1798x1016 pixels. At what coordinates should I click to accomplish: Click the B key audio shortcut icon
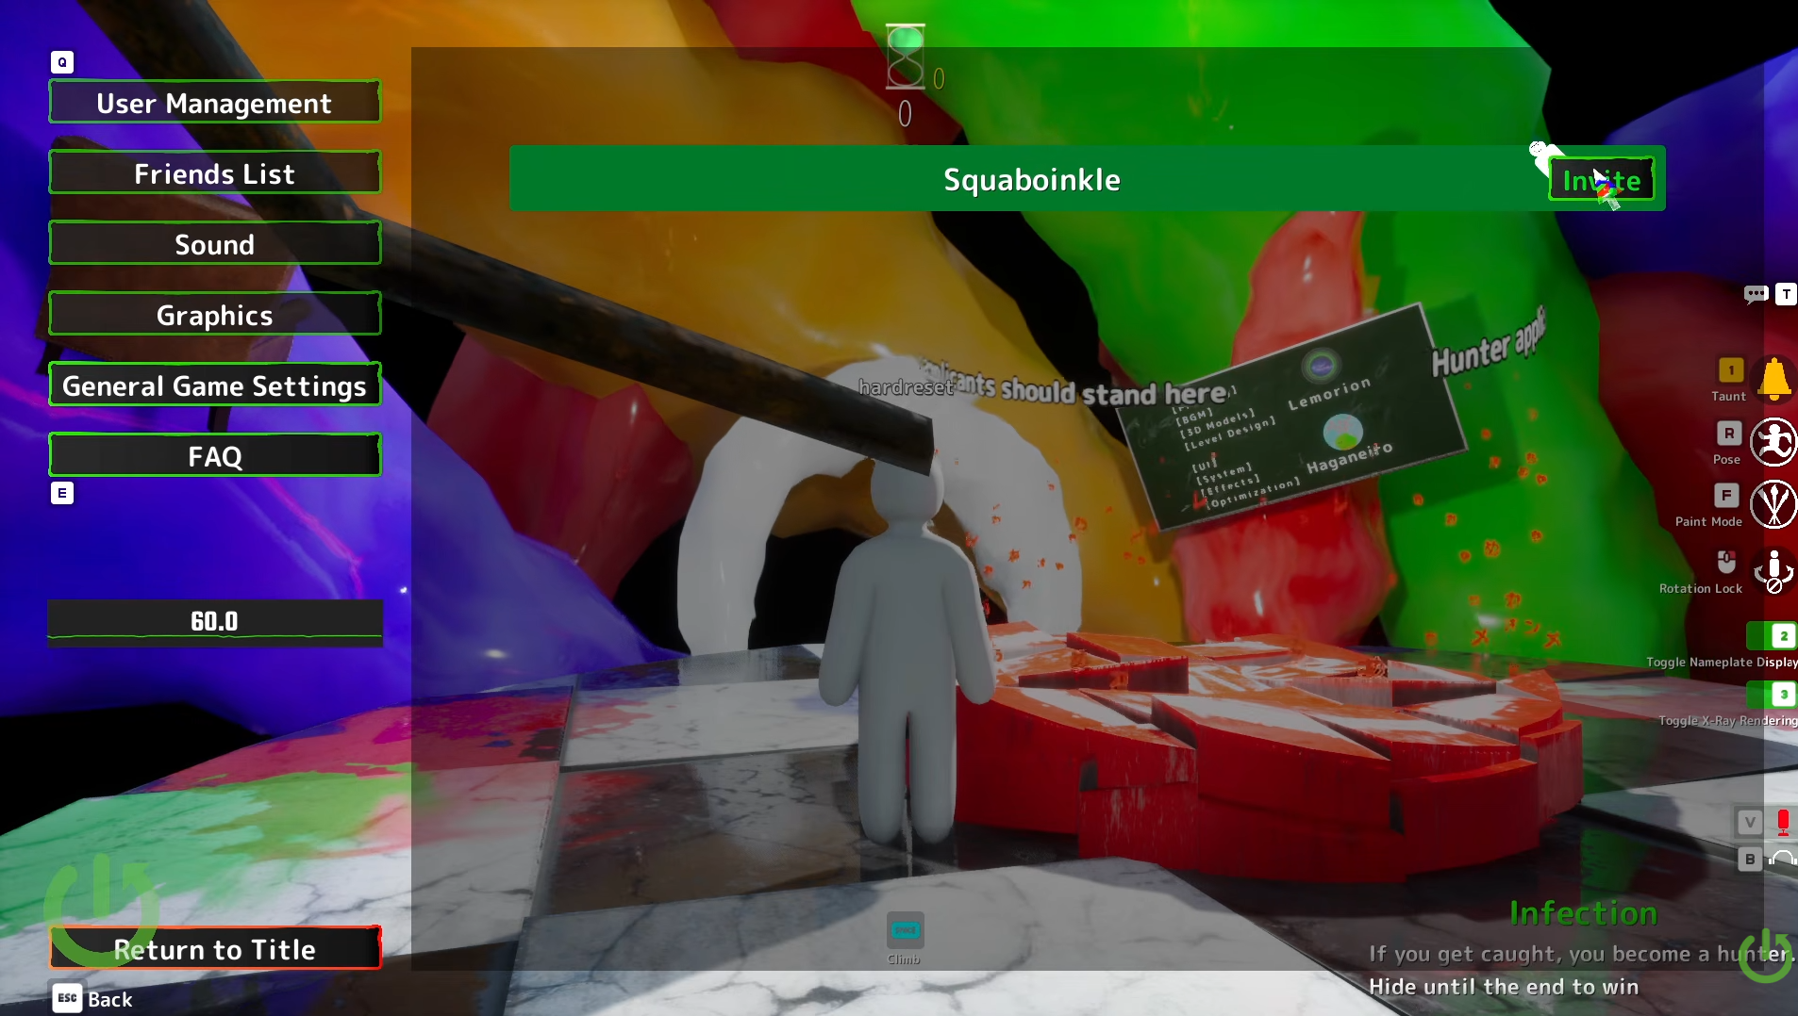coord(1750,859)
